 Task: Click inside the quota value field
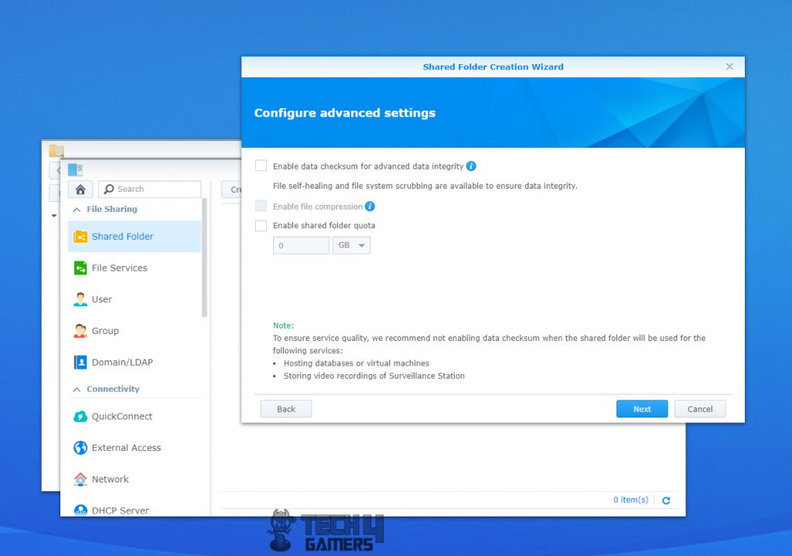click(x=300, y=244)
